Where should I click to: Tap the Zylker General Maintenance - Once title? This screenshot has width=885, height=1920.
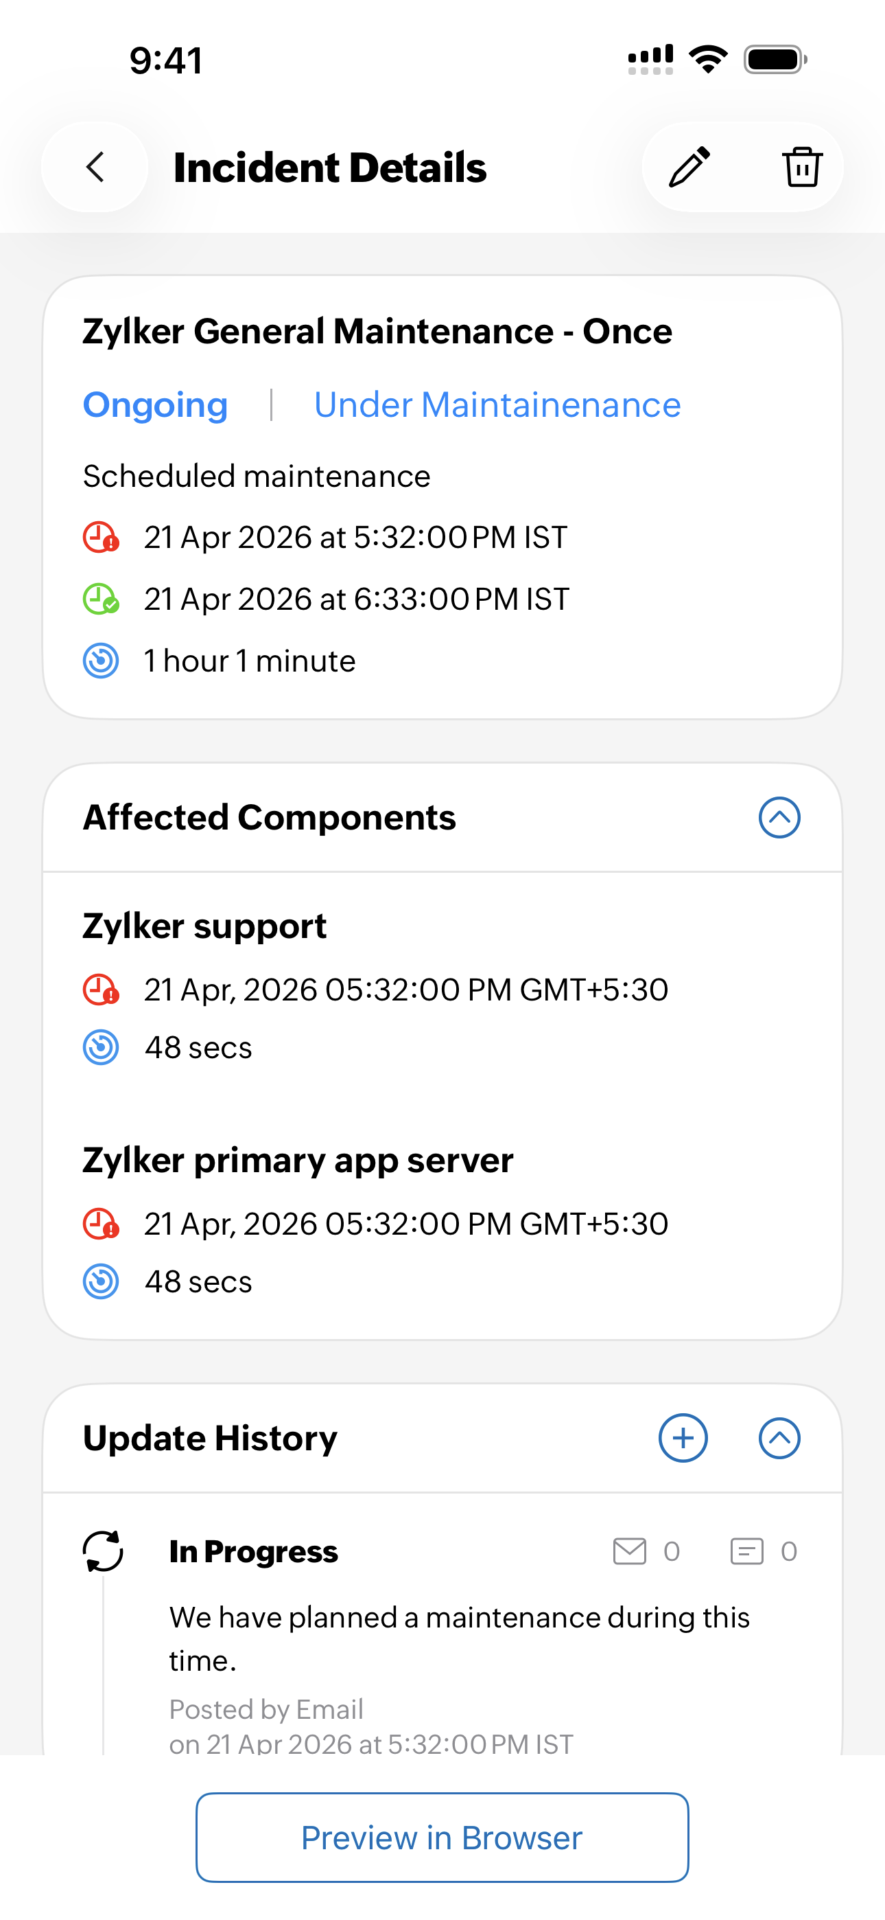pos(377,331)
